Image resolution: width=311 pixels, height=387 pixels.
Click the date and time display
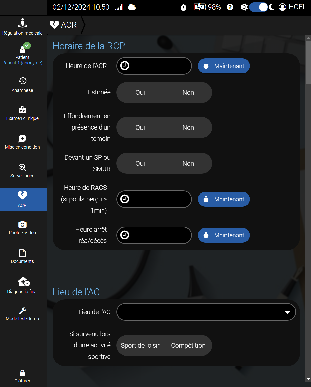click(x=81, y=7)
